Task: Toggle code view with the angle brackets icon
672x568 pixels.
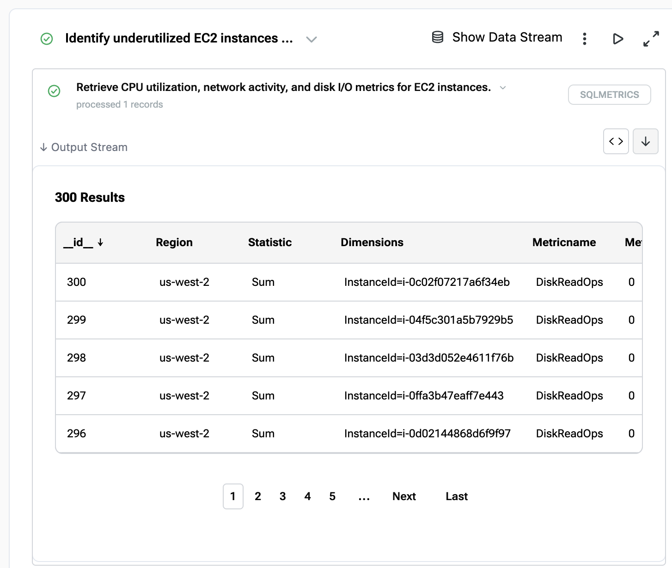Action: coord(616,141)
